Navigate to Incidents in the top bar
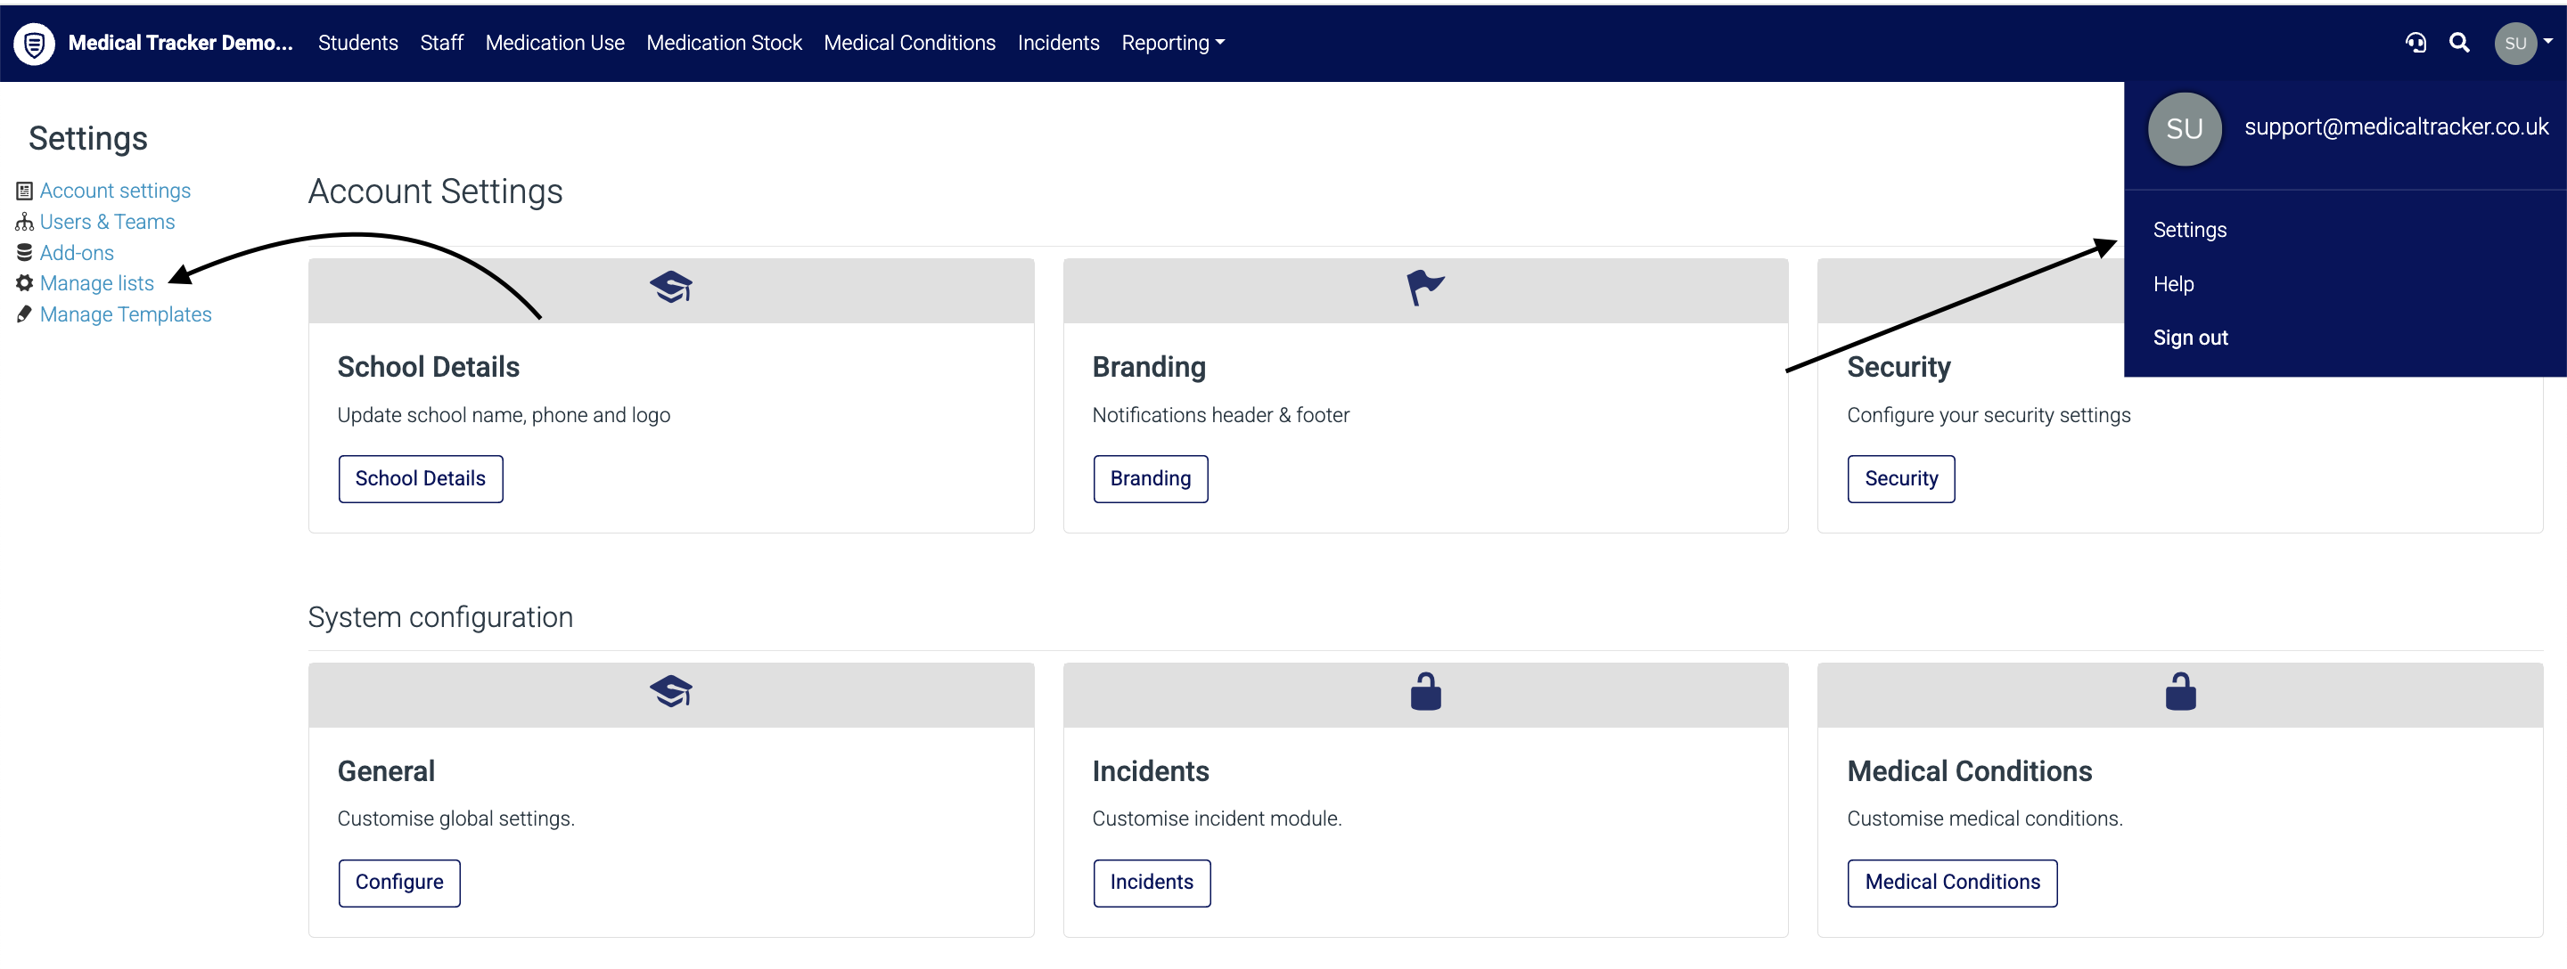Image resolution: width=2567 pixels, height=969 pixels. (1058, 43)
